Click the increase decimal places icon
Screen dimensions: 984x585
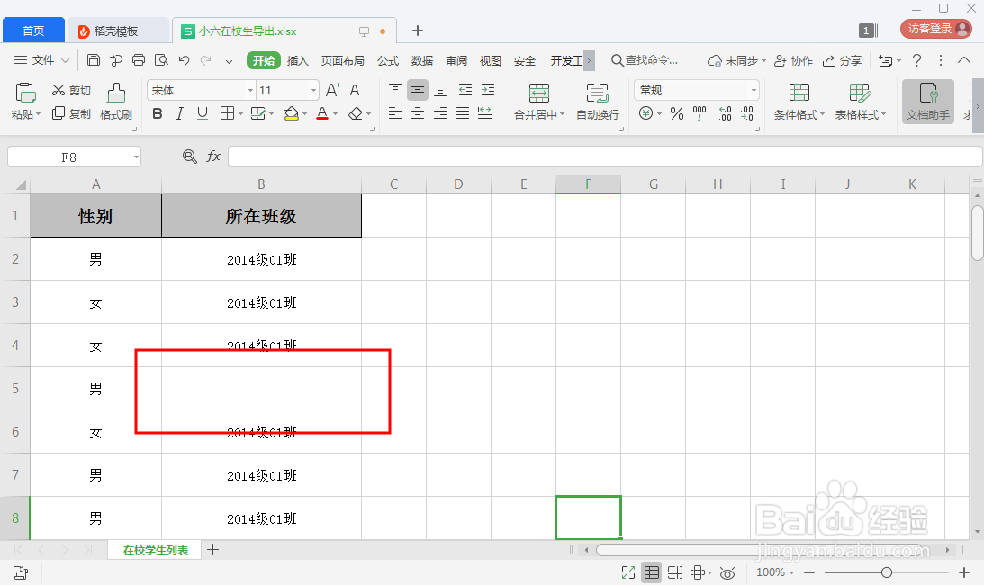(725, 114)
